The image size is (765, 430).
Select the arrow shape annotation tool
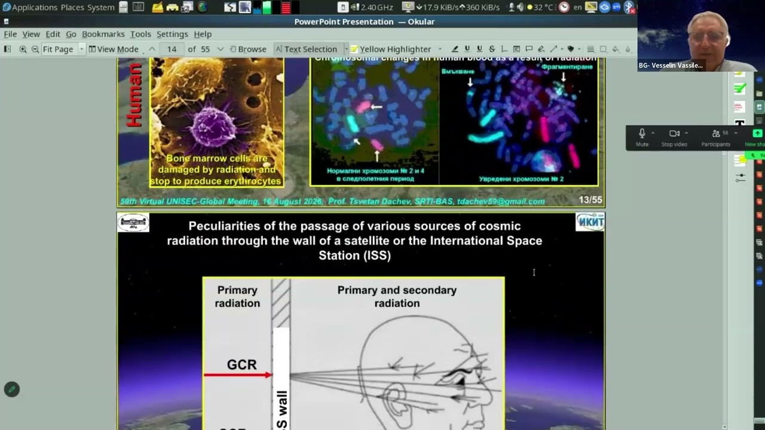pos(553,49)
